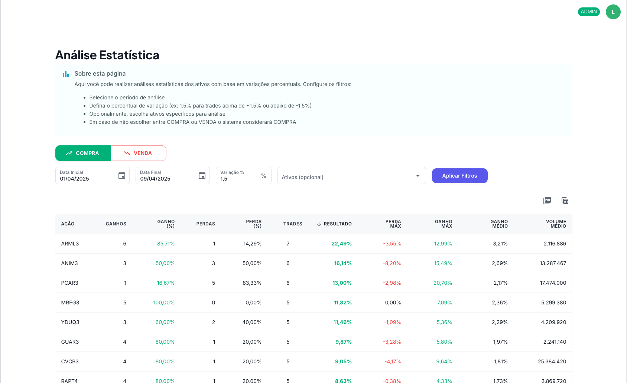This screenshot has height=383, width=627.
Task: Click the spreadsheet export icon beside PDF
Action: [x=565, y=200]
